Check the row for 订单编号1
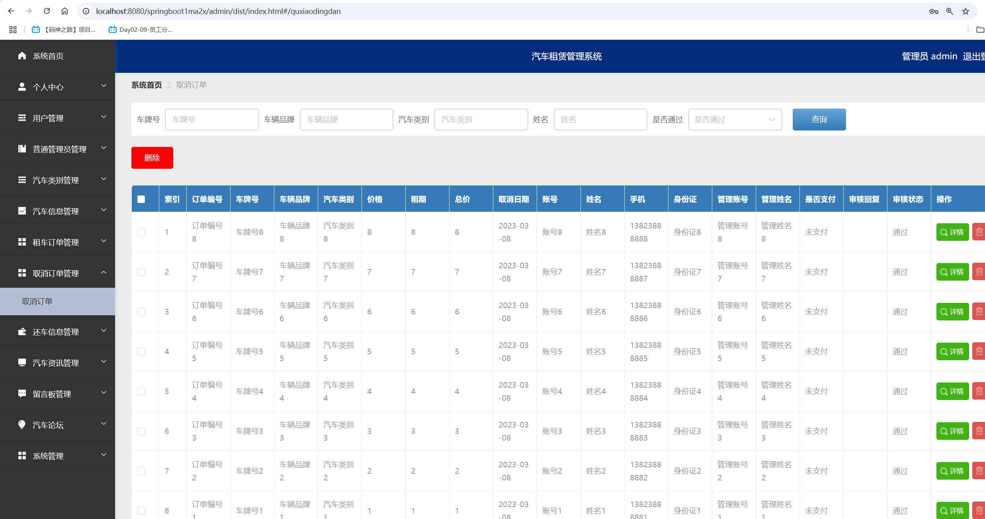The image size is (985, 519). 141,511
